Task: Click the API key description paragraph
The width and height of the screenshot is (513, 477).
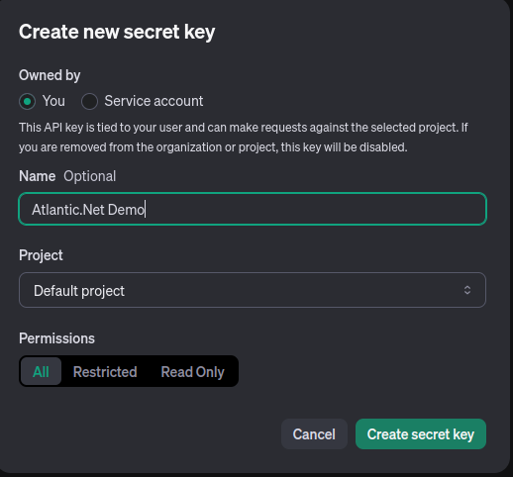Action: click(x=244, y=138)
